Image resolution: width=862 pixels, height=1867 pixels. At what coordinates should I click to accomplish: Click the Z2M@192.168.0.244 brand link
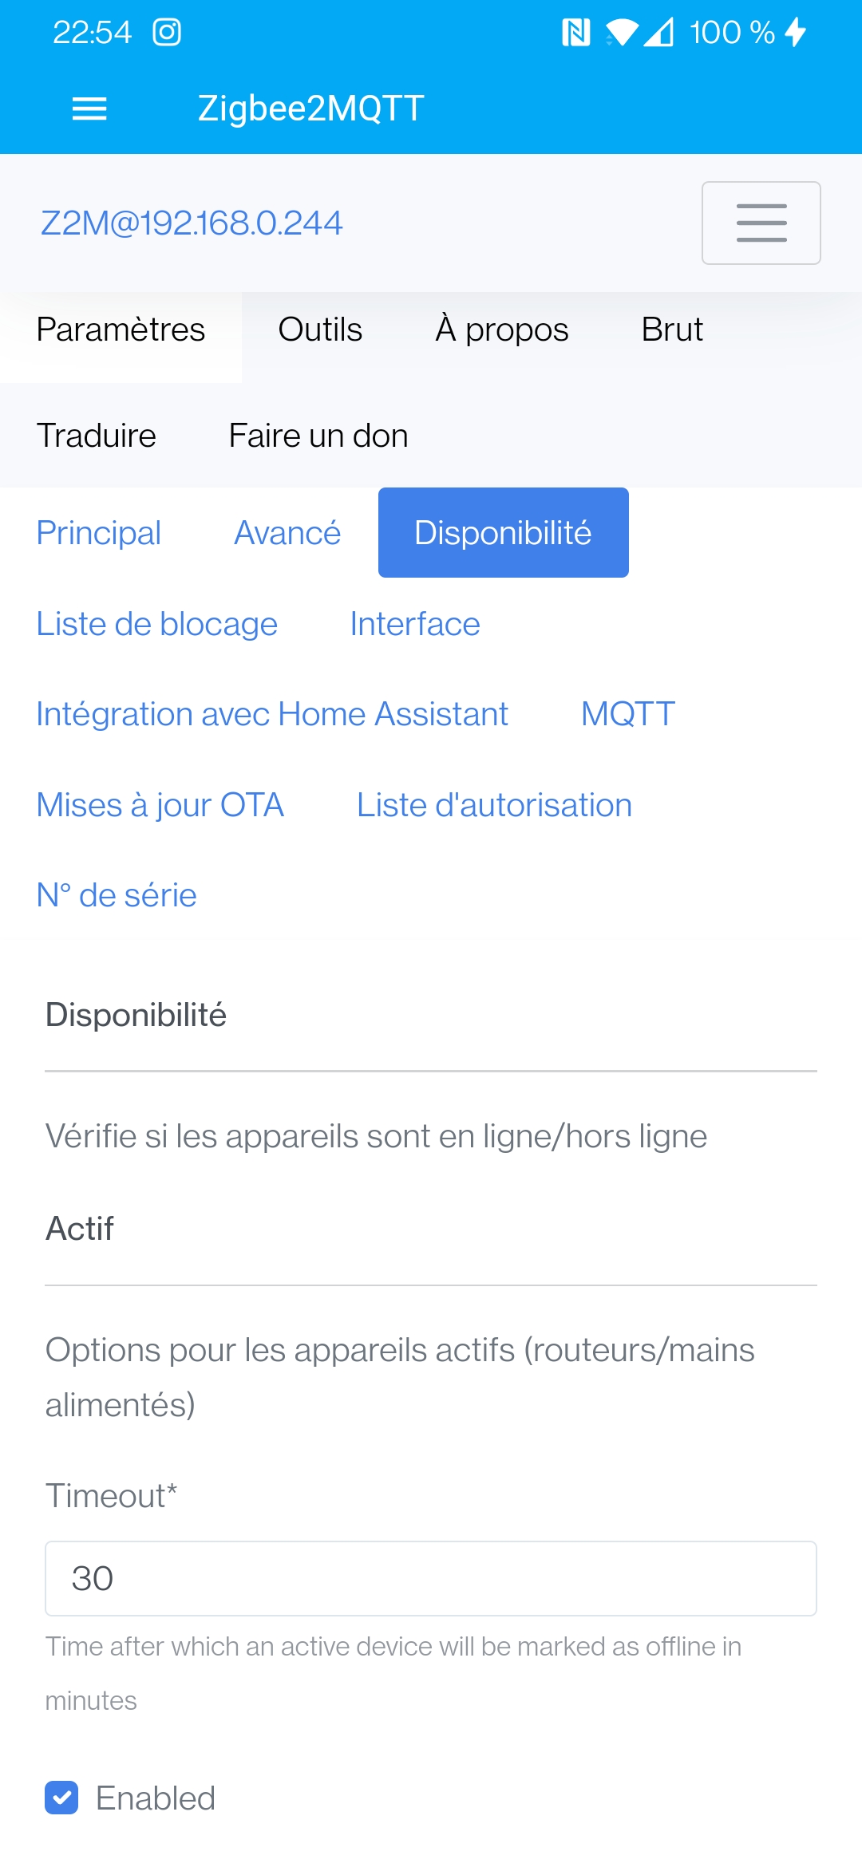coord(192,223)
